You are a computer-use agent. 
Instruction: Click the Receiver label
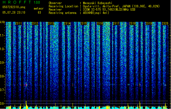[55, 10]
